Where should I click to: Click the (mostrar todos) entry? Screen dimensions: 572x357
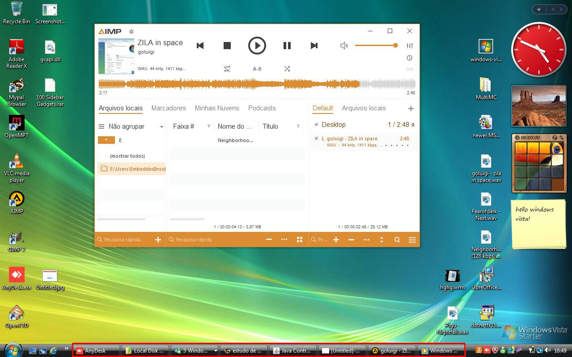click(127, 156)
